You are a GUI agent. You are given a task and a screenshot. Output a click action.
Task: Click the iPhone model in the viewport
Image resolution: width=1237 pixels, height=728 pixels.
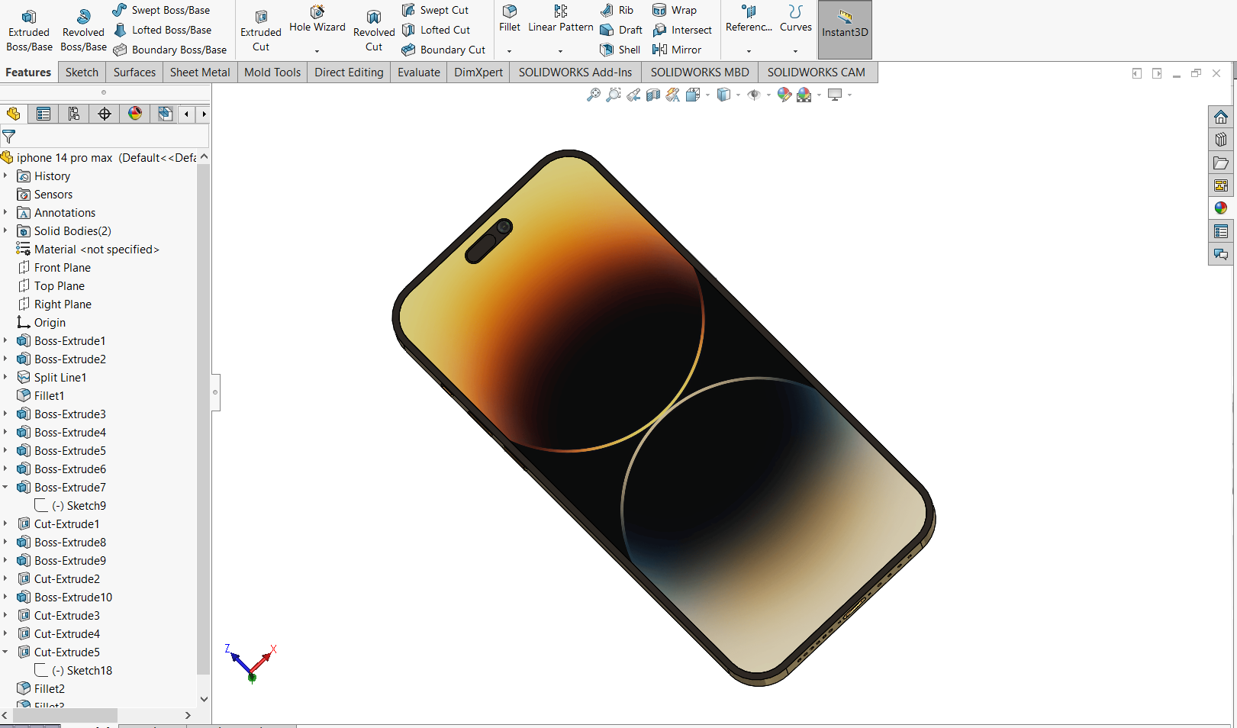(664, 418)
